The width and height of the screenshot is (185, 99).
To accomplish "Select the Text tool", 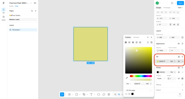I will pyautogui.click(x=91, y=94).
